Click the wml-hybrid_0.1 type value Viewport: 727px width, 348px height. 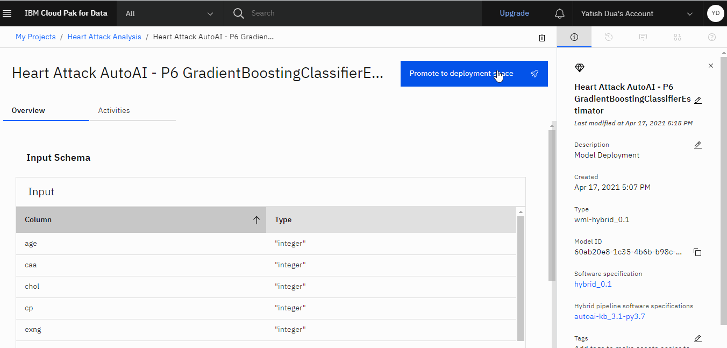[602, 219]
